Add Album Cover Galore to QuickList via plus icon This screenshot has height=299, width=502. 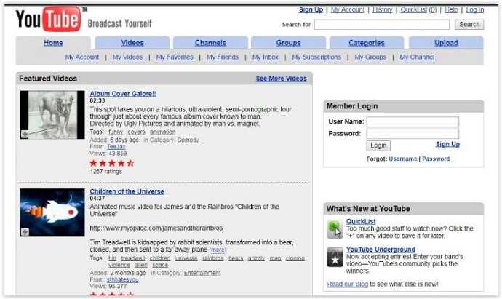pos(25,135)
